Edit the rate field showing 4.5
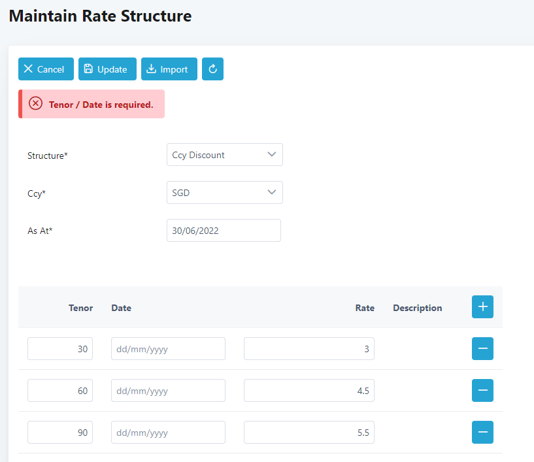This screenshot has height=462, width=534. [309, 391]
